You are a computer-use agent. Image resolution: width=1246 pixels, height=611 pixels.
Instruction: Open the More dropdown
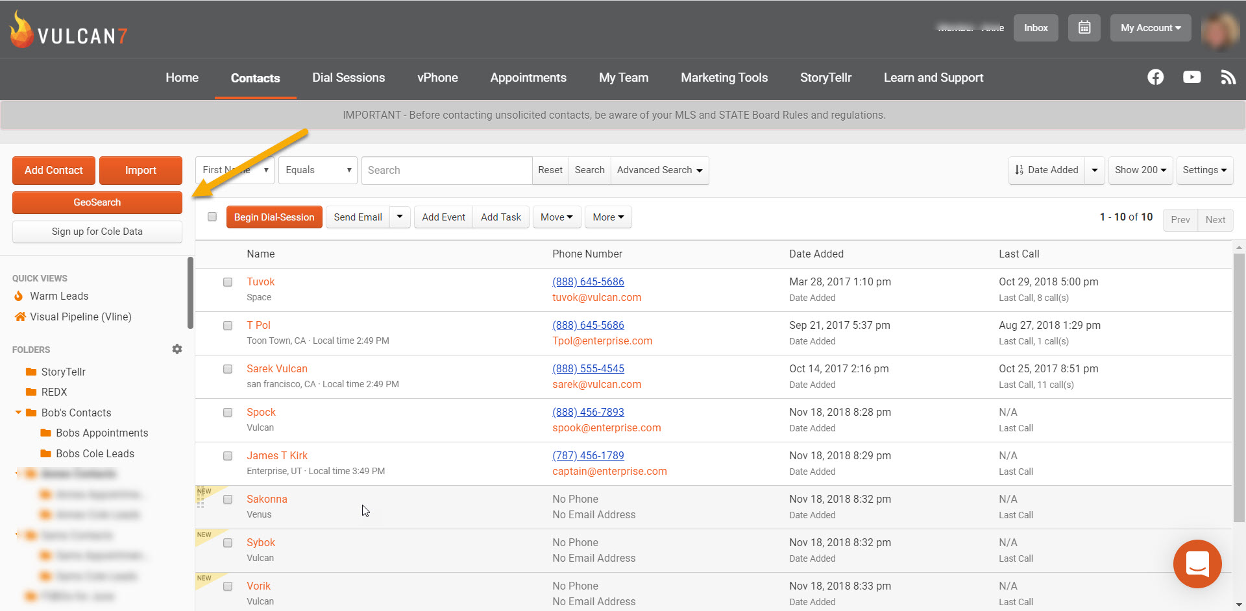608,217
